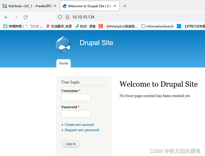Focus the Username input field
The height and width of the screenshot is (156, 205).
[76, 97]
